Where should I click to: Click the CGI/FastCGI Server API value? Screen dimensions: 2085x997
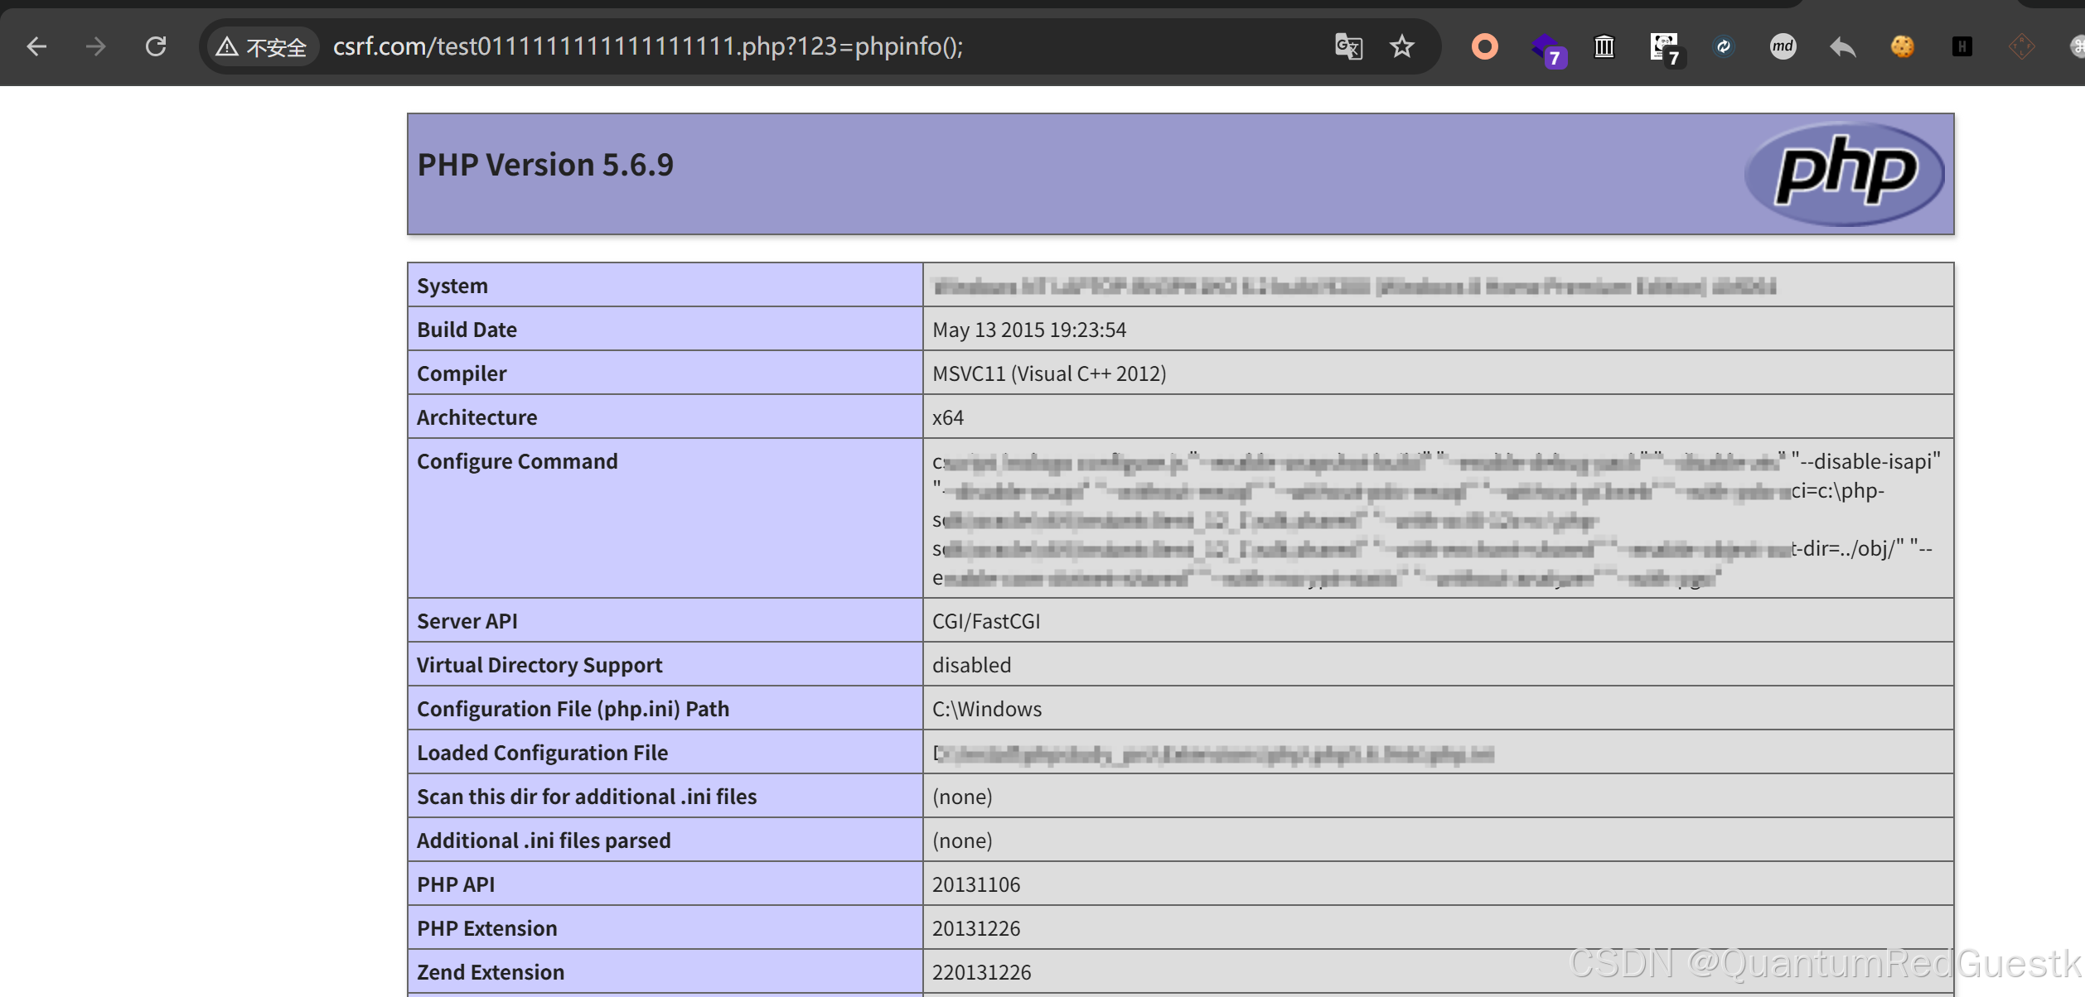pos(986,621)
